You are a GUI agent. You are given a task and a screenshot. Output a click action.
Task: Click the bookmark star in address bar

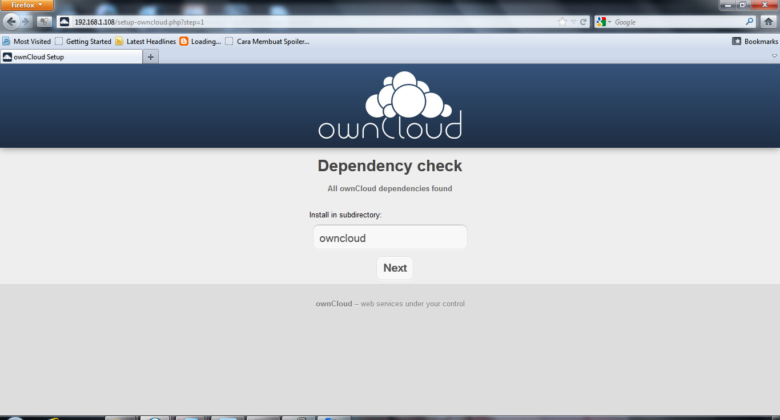pos(562,22)
